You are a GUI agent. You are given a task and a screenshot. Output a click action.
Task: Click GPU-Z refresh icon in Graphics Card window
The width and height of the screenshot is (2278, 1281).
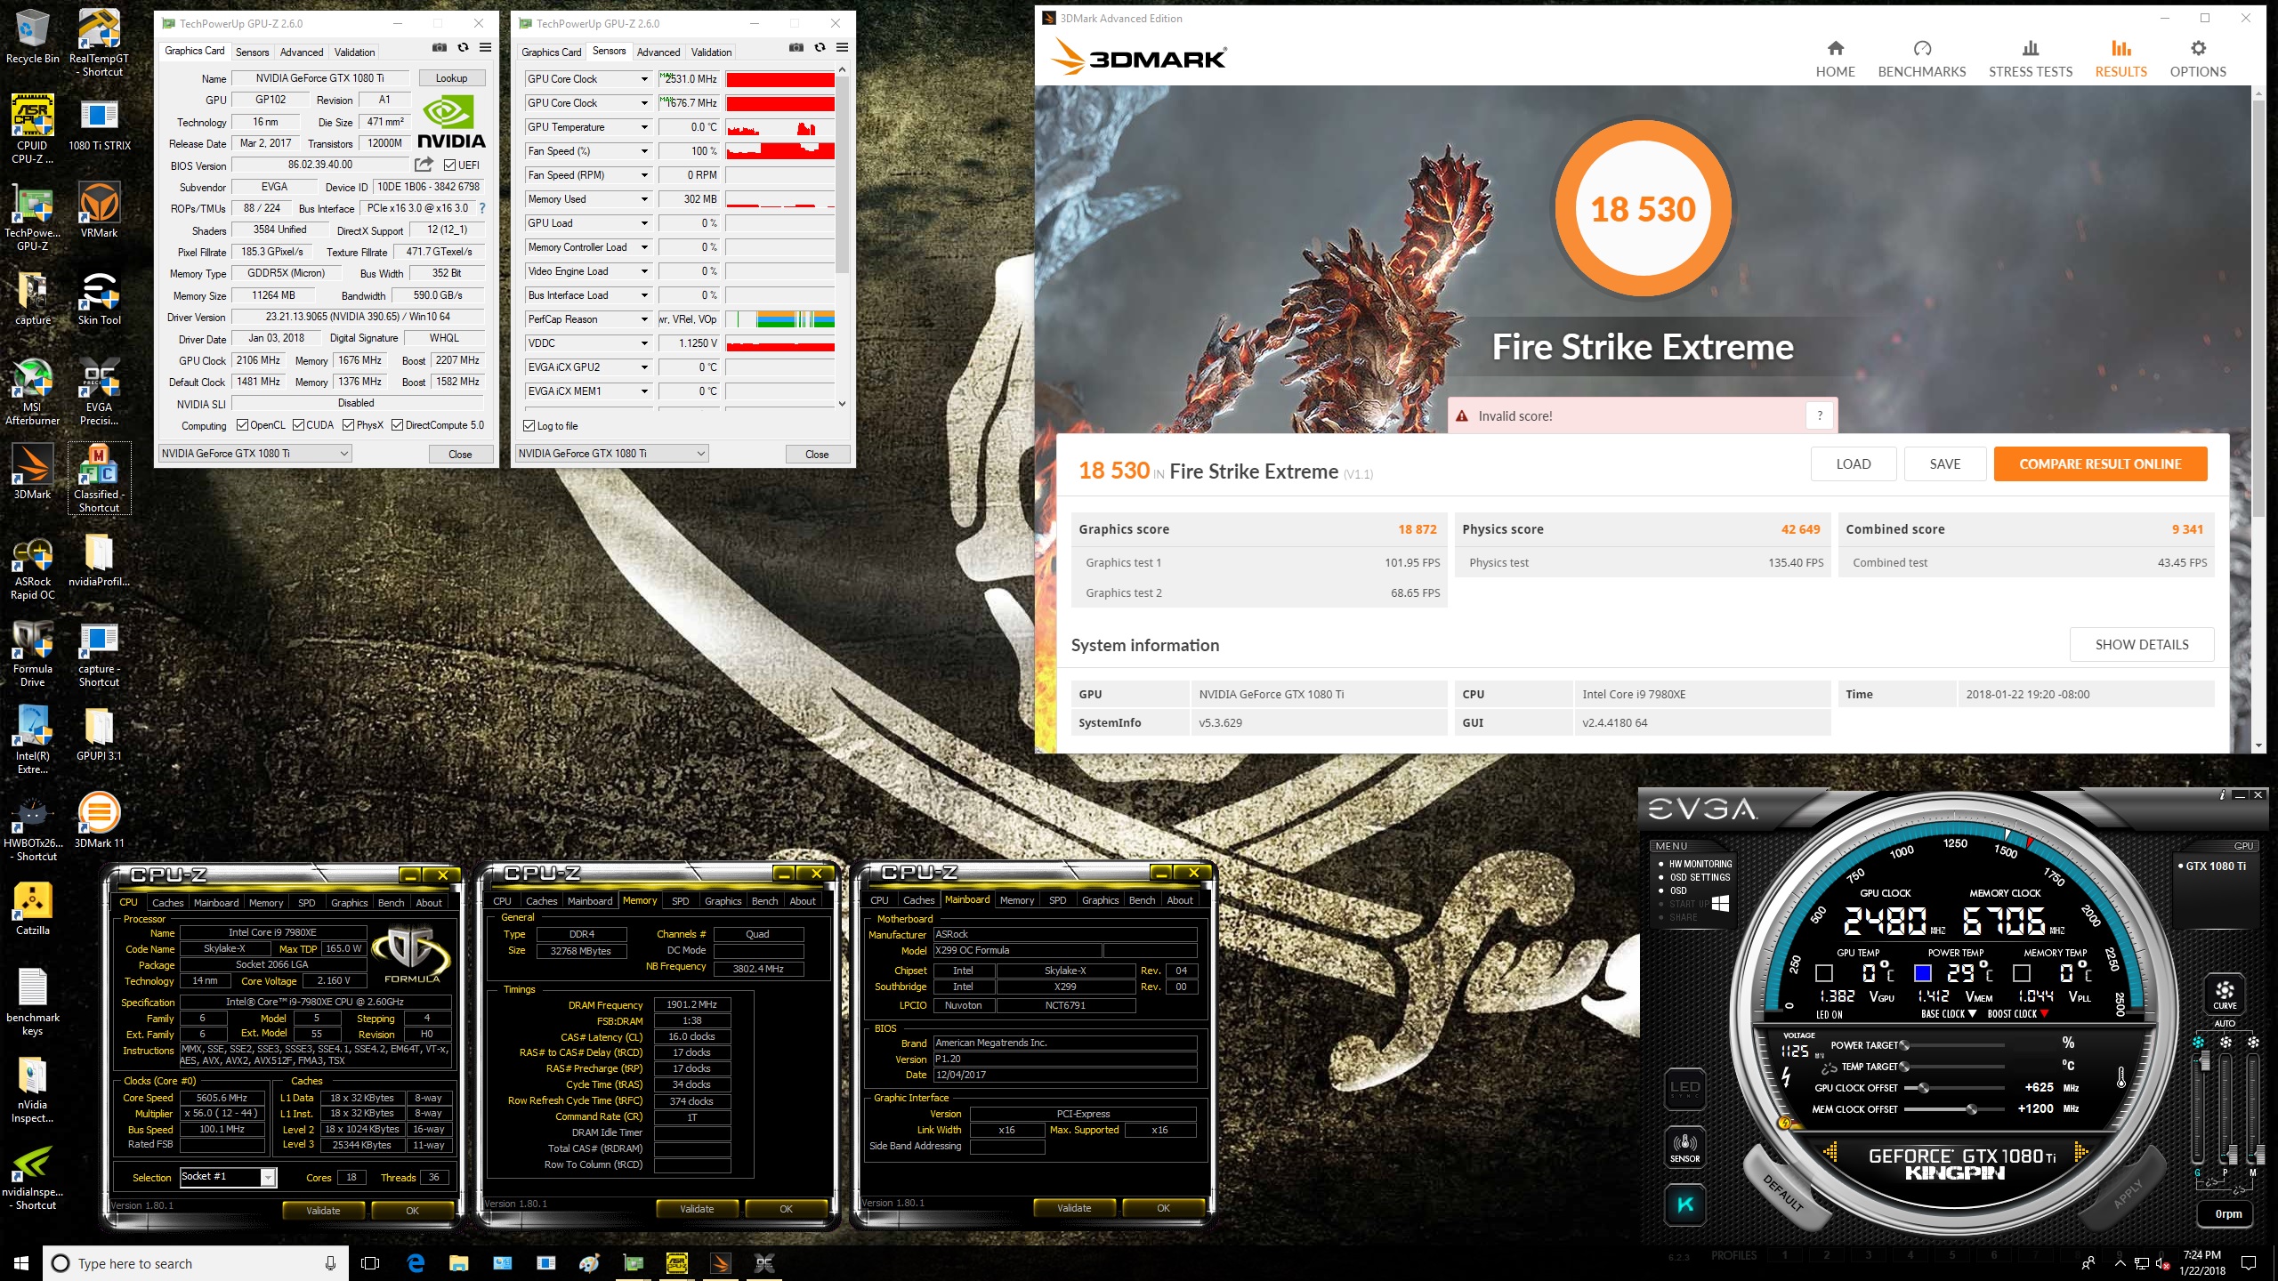(x=463, y=48)
